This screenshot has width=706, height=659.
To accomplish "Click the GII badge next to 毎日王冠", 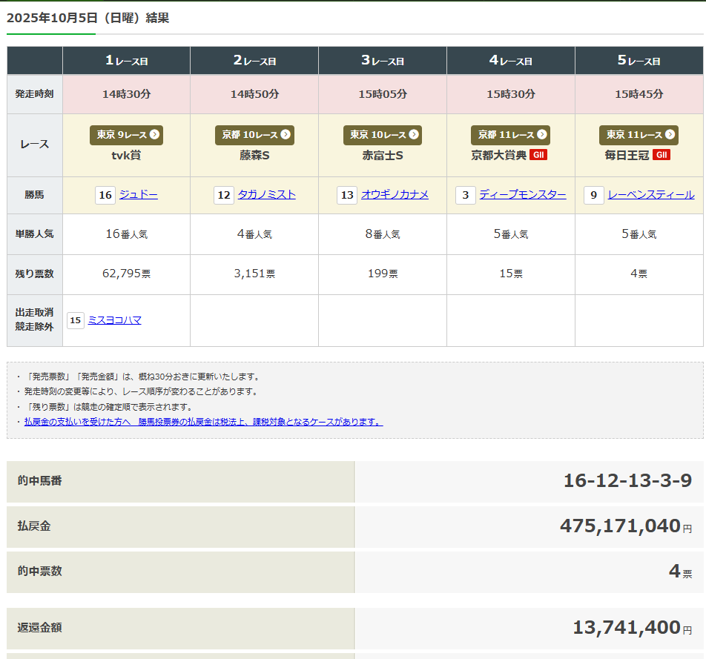I will click(661, 155).
